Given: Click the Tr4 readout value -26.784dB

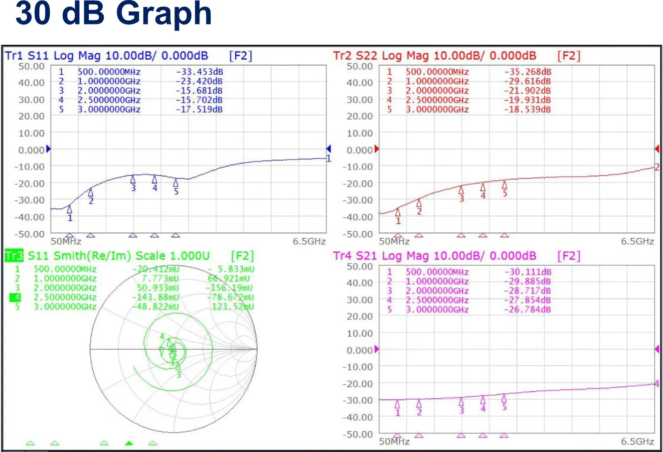Looking at the screenshot, I should [x=527, y=310].
